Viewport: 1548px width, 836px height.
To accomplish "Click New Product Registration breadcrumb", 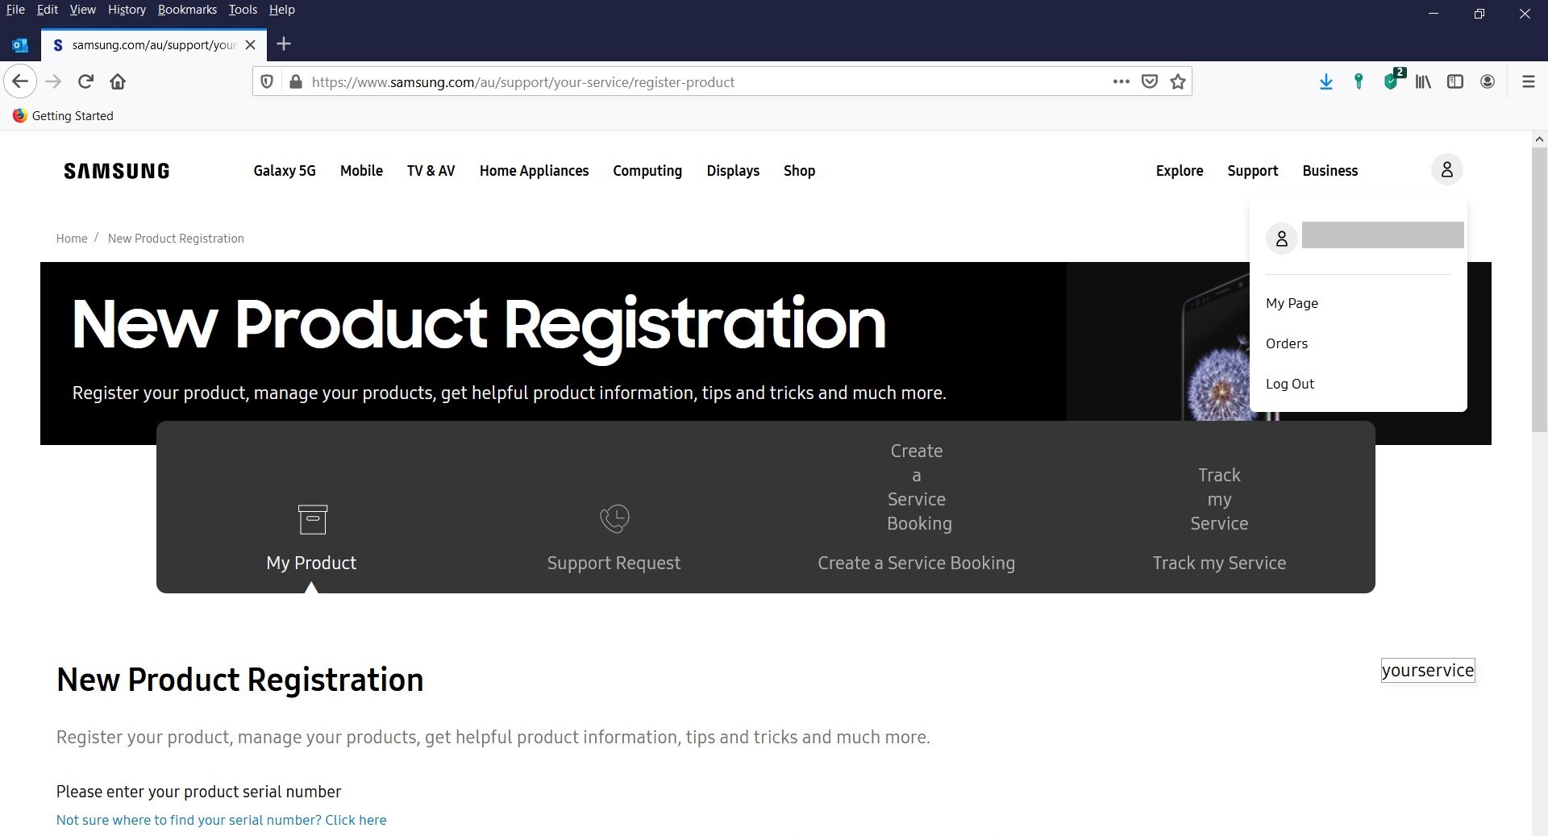I will tap(176, 239).
